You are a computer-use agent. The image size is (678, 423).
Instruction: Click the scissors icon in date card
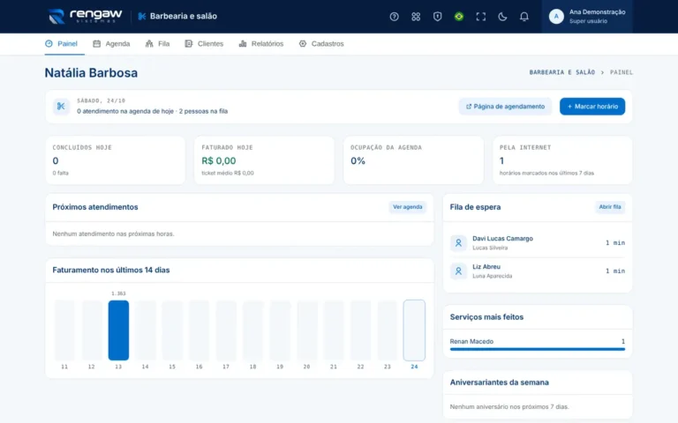pos(61,106)
